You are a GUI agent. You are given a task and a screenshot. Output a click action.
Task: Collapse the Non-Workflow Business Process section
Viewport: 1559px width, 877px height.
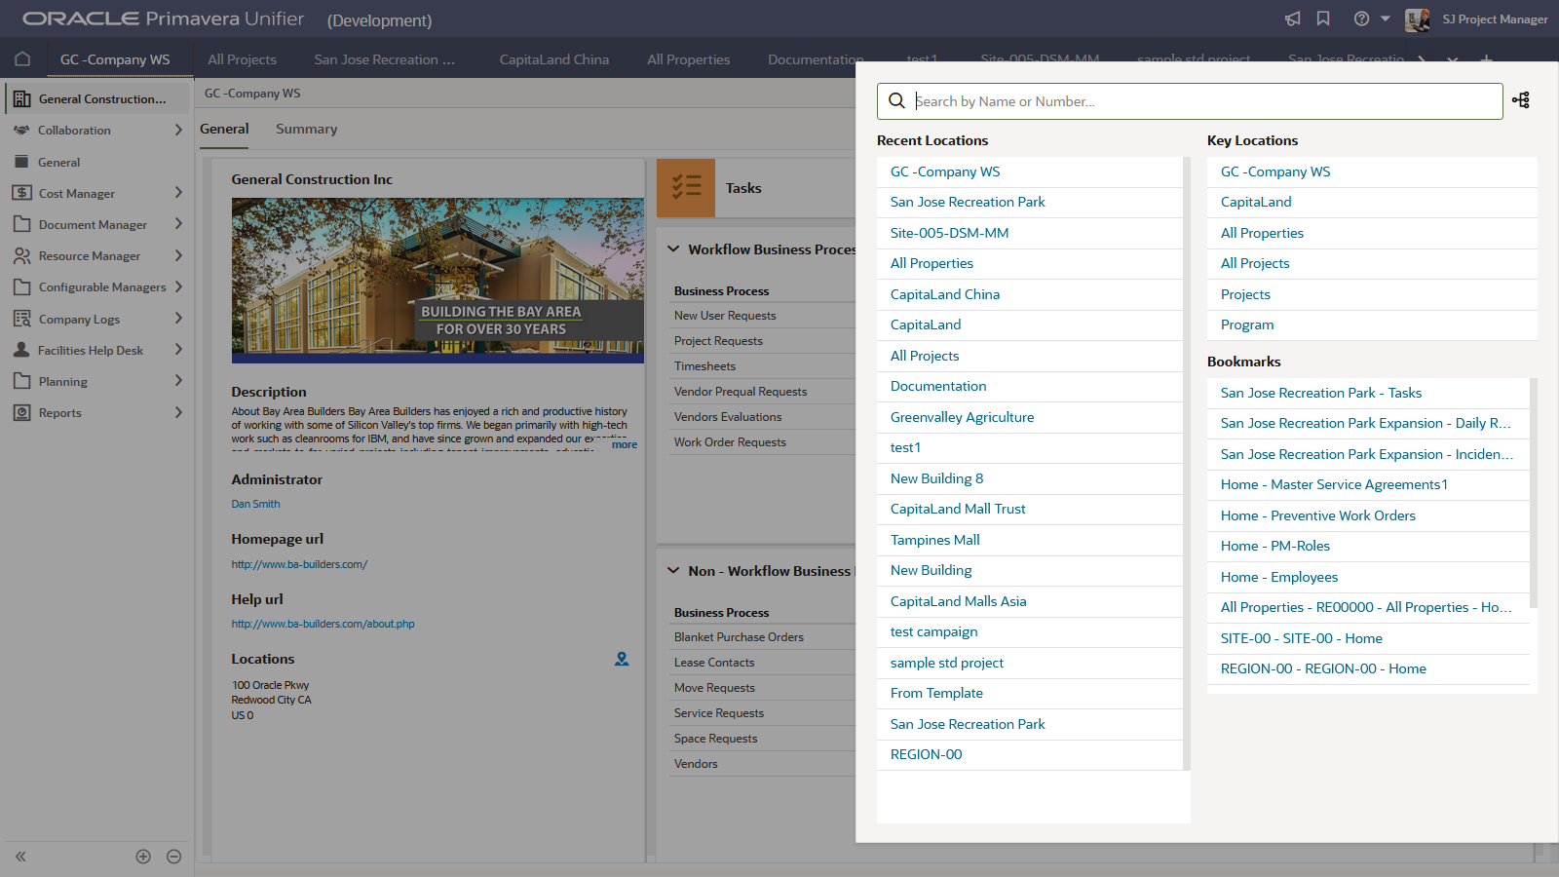(x=673, y=571)
